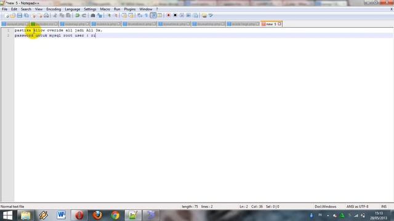Open the Window menu

(x=146, y=9)
